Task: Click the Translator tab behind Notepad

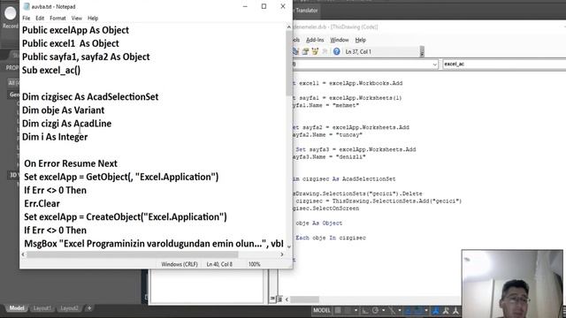Action: (307, 10)
